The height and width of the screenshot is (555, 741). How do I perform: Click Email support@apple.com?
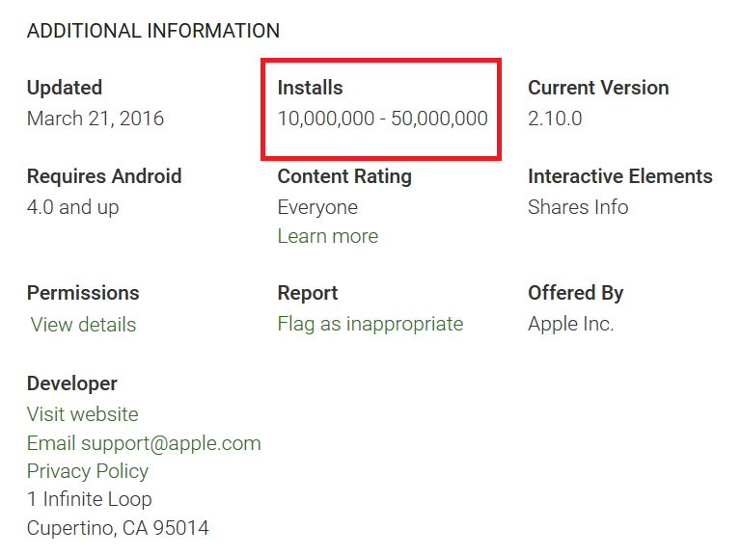tap(144, 443)
